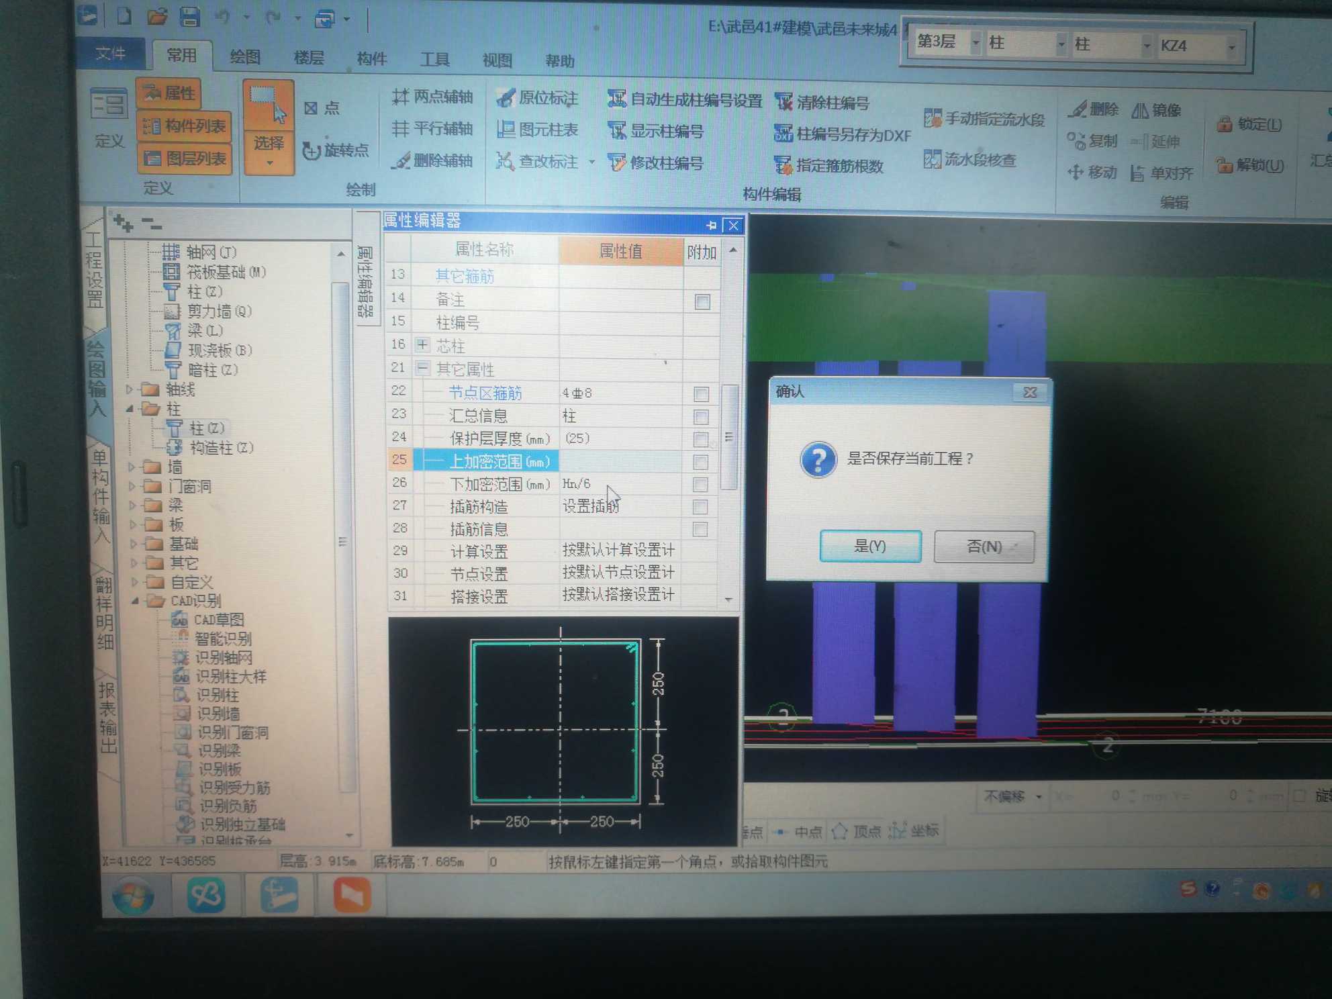Image resolution: width=1332 pixels, height=999 pixels.
Task: Toggle 上加密范围 附加 checkbox
Action: click(x=700, y=463)
